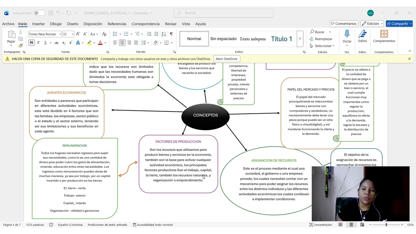Image resolution: width=416 pixels, height=234 pixels.
Task: Toggle show paragraph marks
Action: (x=171, y=34)
